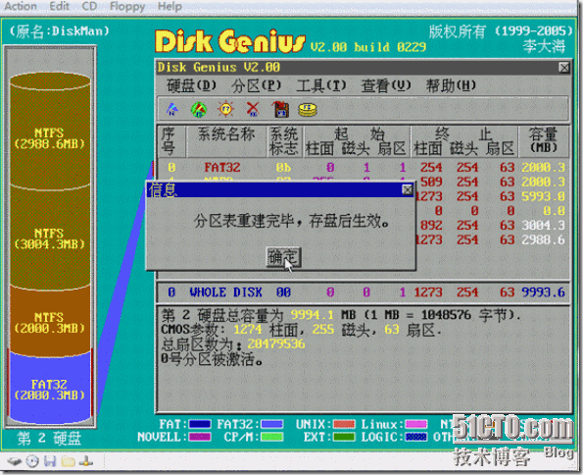This screenshot has height=475, width=583.
Task: Click the 2988.6 capacity value
Action: (x=543, y=239)
